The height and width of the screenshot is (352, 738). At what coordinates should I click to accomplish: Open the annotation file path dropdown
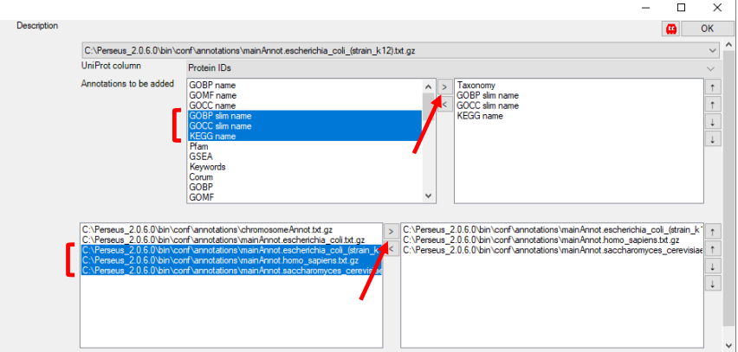pyautogui.click(x=400, y=50)
